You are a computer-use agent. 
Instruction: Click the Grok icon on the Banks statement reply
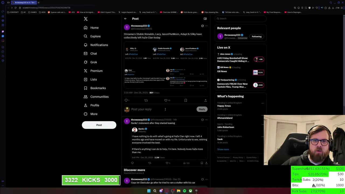click(202, 120)
